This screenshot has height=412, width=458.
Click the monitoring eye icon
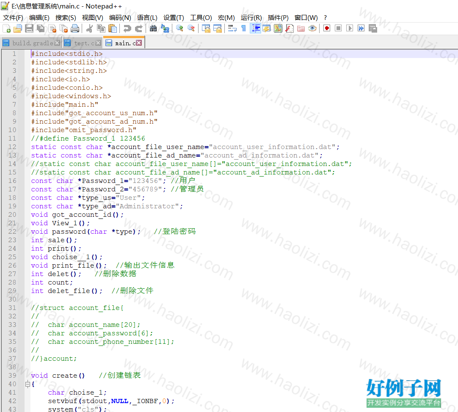[312, 28]
